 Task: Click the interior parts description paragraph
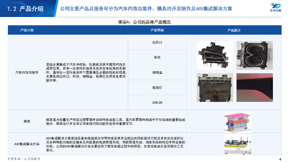coord(86,72)
